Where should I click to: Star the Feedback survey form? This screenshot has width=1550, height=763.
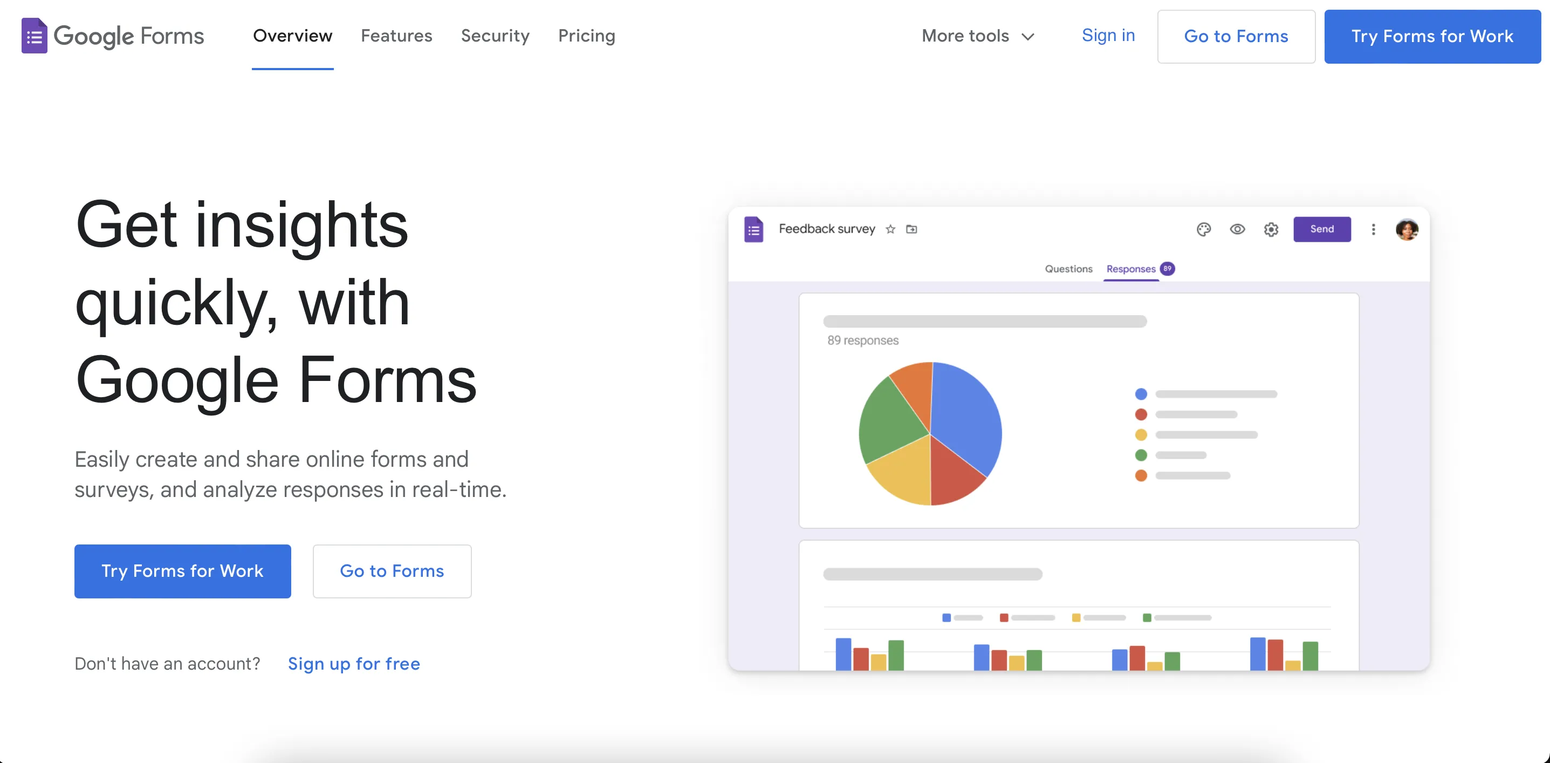click(x=890, y=229)
